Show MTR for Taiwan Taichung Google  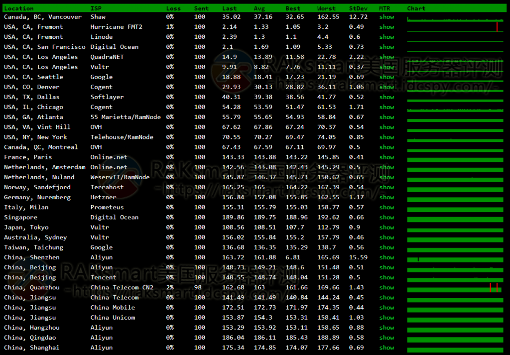386,247
